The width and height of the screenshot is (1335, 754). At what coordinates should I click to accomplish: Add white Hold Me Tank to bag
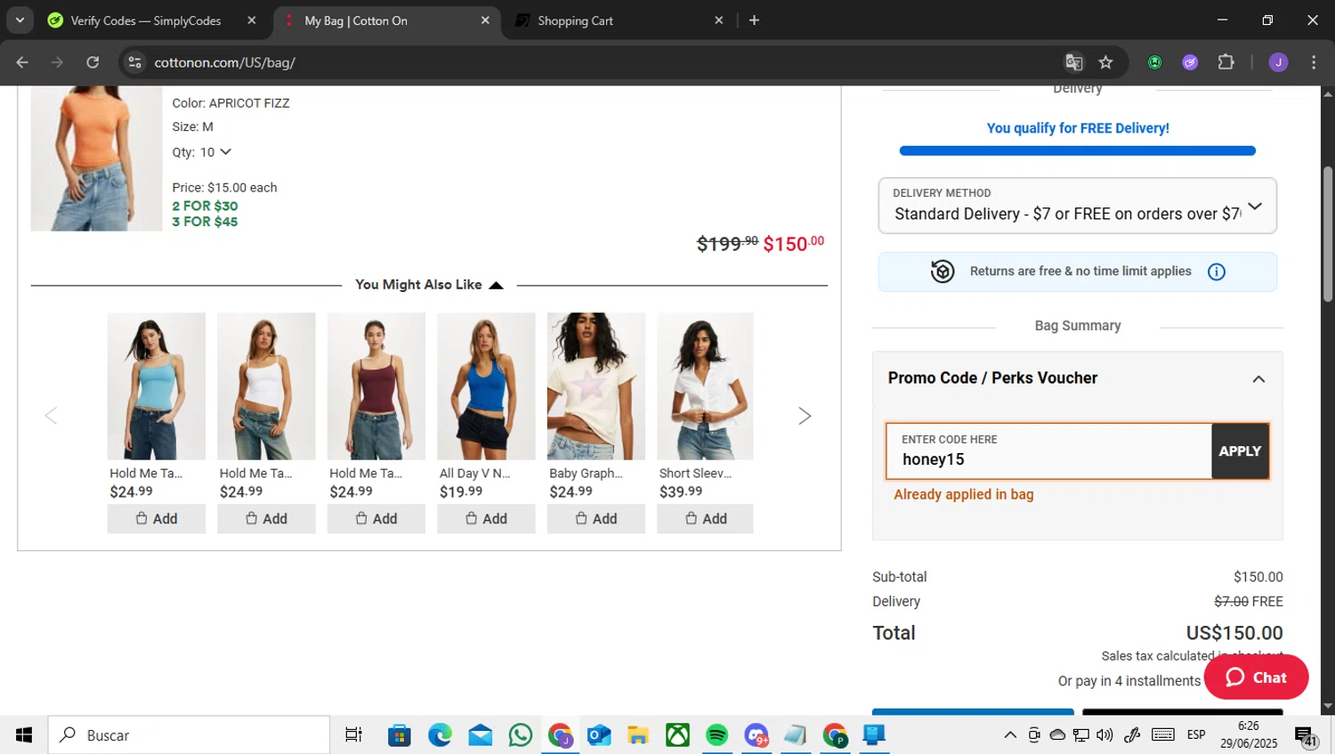pos(266,519)
